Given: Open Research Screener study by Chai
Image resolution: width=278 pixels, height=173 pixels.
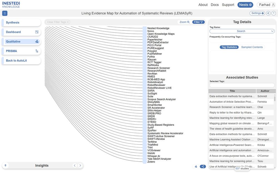Looking at the screenshot, I should (x=241, y=107).
